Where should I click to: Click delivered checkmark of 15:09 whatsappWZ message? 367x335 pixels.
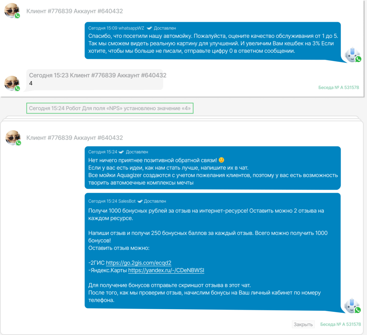click(x=149, y=28)
